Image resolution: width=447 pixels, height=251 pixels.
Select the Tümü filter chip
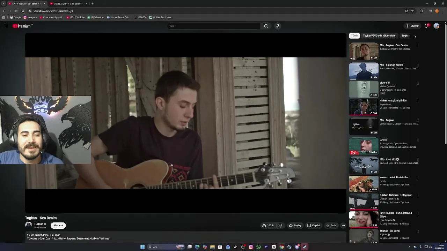[x=354, y=36]
